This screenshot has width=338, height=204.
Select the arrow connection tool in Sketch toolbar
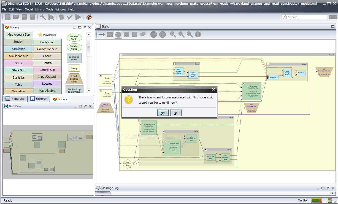click(102, 34)
